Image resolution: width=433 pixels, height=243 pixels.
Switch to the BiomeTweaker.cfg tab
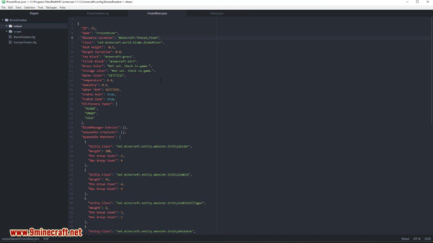click(98, 13)
